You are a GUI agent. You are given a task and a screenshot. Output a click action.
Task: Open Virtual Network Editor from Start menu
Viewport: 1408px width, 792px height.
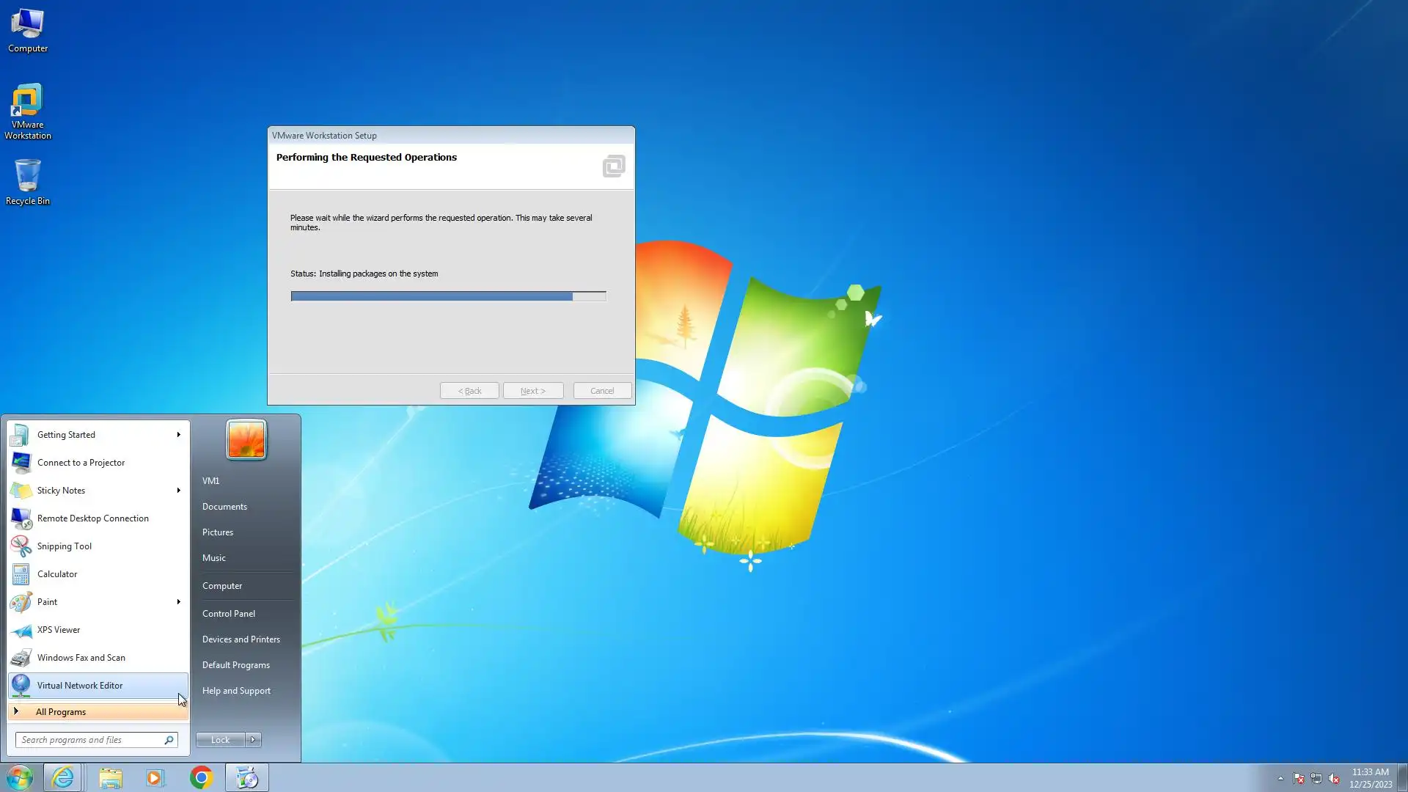tap(80, 686)
